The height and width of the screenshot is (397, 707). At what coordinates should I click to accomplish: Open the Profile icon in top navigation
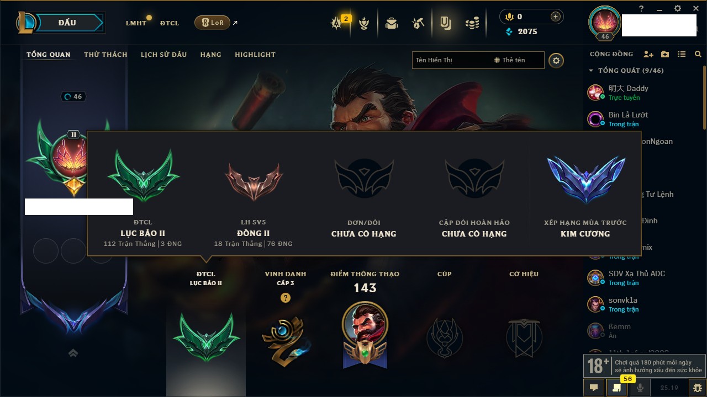(445, 23)
